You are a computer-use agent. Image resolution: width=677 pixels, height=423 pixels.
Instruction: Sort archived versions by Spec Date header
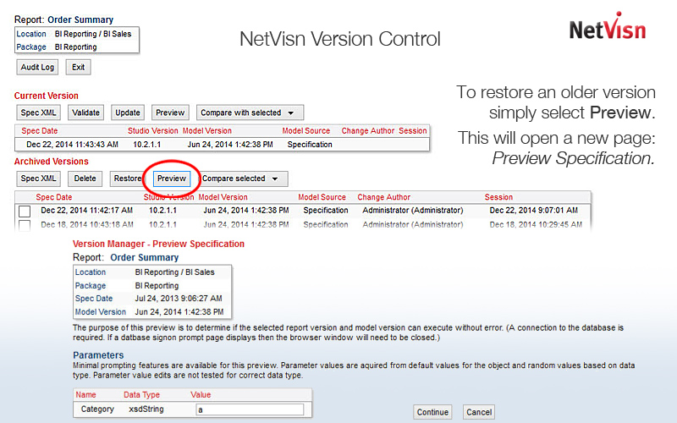pos(54,197)
